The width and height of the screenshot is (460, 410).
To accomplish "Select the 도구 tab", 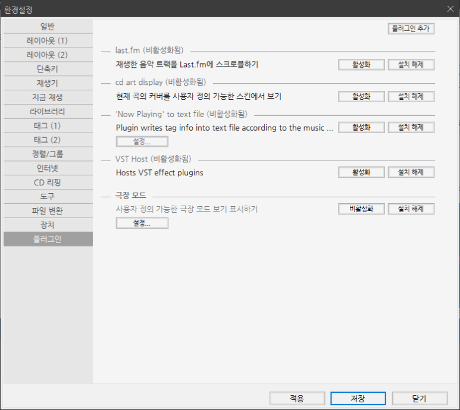I will tap(48, 197).
